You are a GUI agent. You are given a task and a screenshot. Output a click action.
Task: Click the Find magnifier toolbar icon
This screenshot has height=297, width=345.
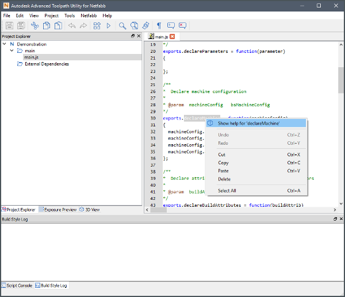[x=122, y=25]
